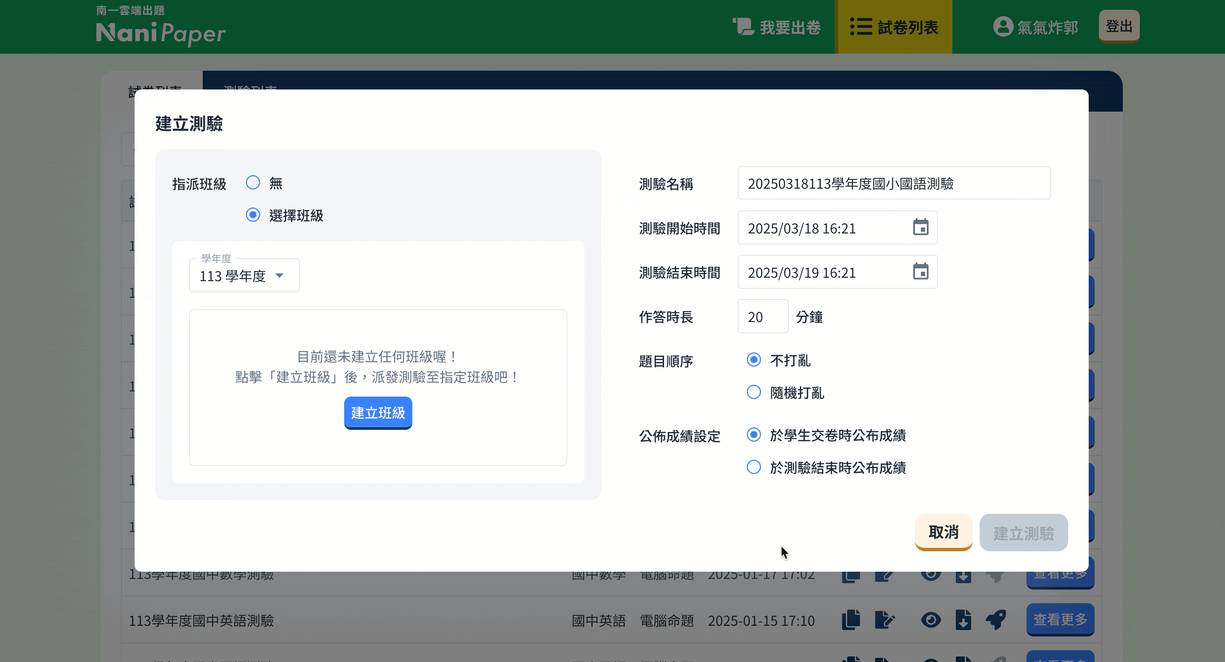Open the 我要出卷 menu item

[776, 27]
